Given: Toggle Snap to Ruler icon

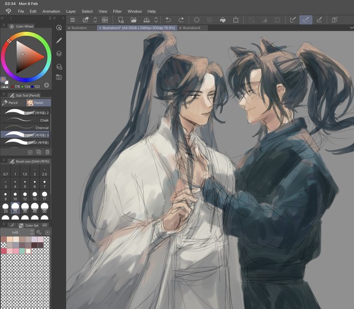Looking at the screenshot, I should click(x=293, y=20).
